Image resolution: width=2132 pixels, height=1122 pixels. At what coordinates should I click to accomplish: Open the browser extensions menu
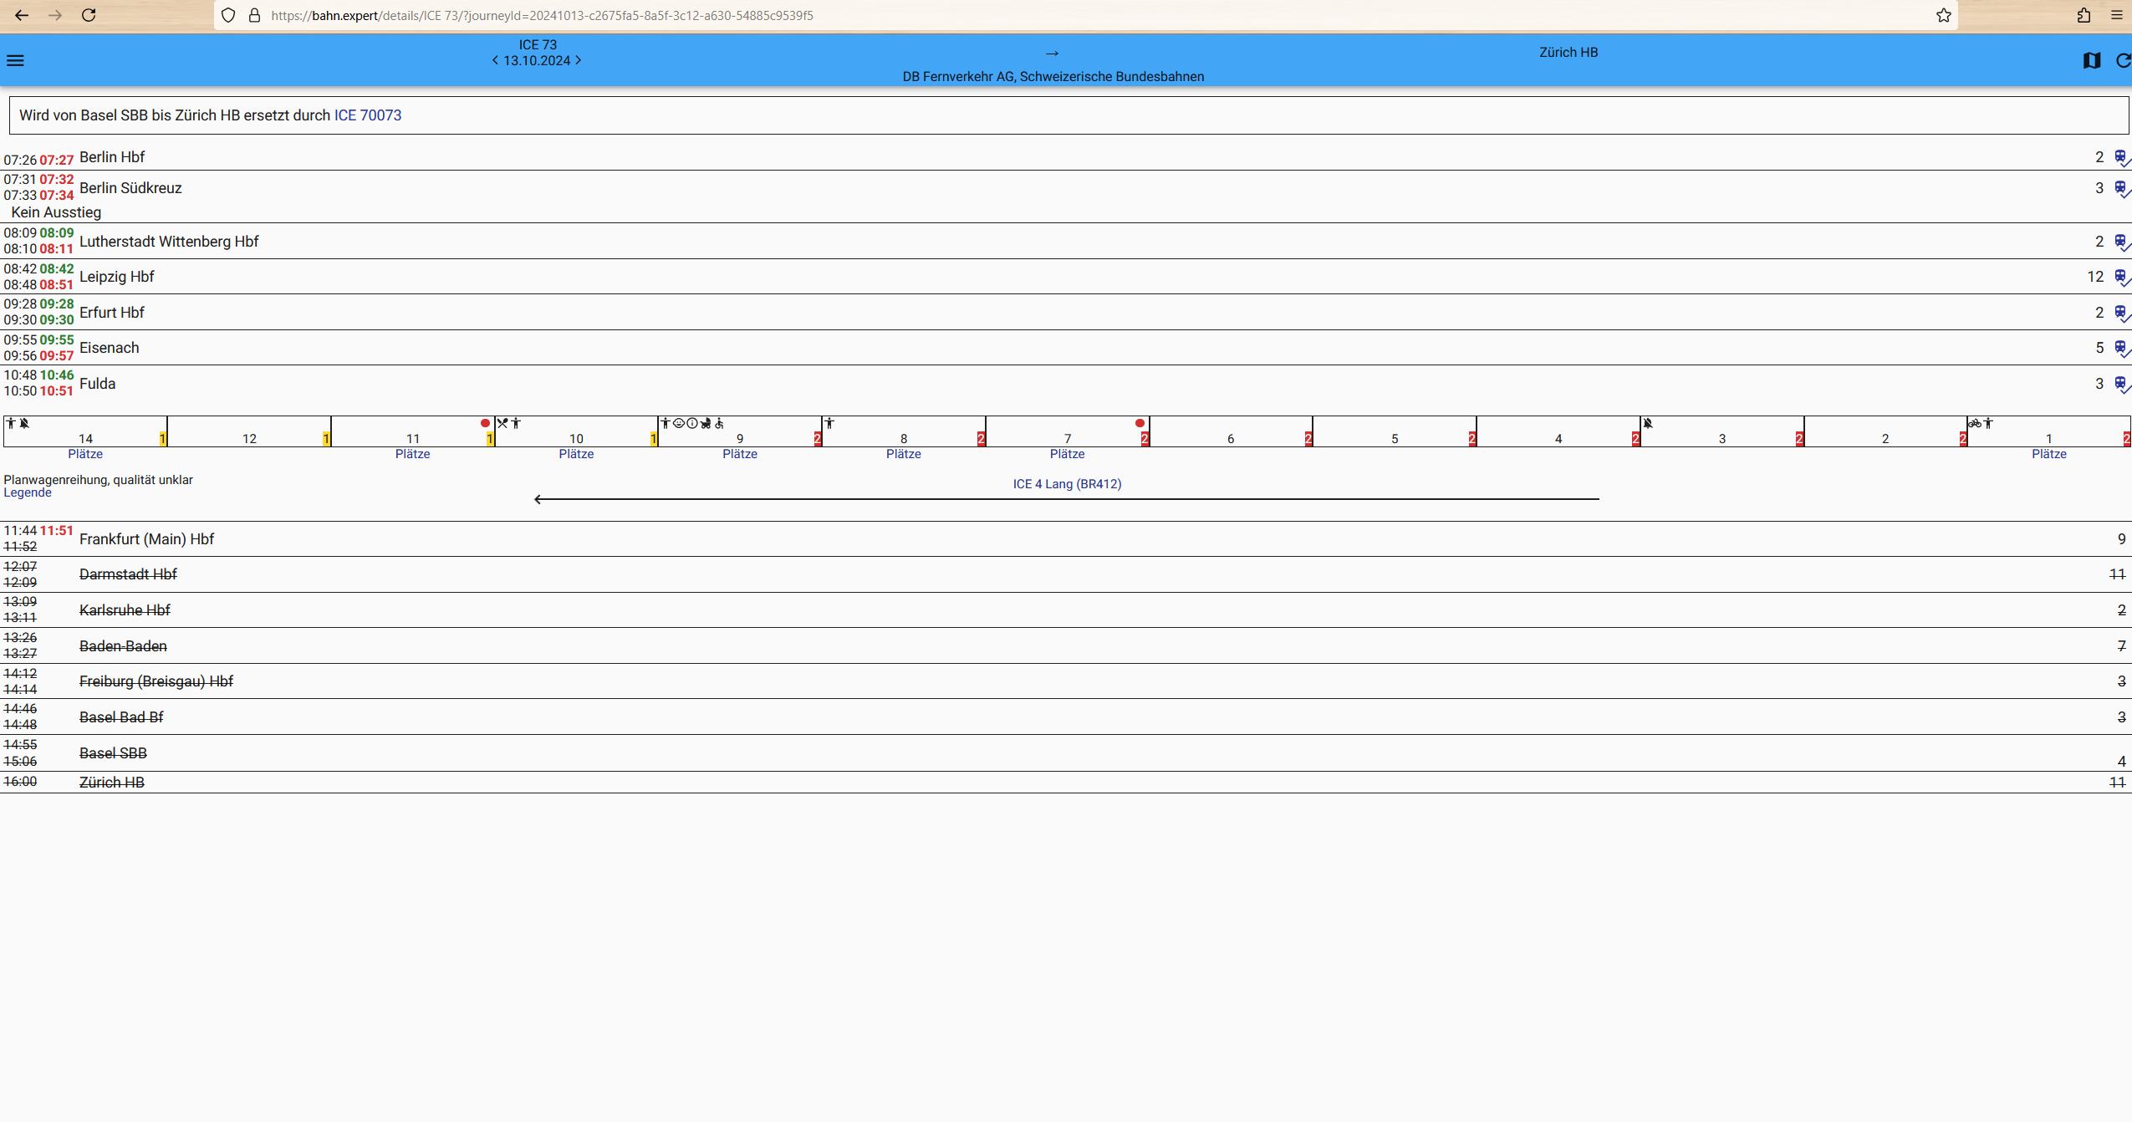click(x=2084, y=15)
